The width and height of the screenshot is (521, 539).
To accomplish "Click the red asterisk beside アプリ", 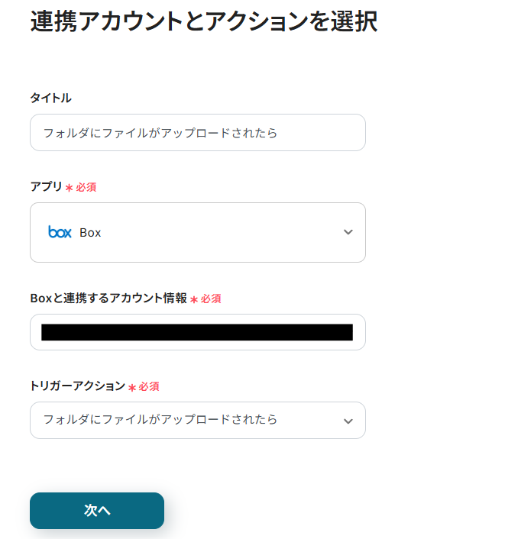I will tap(70, 188).
